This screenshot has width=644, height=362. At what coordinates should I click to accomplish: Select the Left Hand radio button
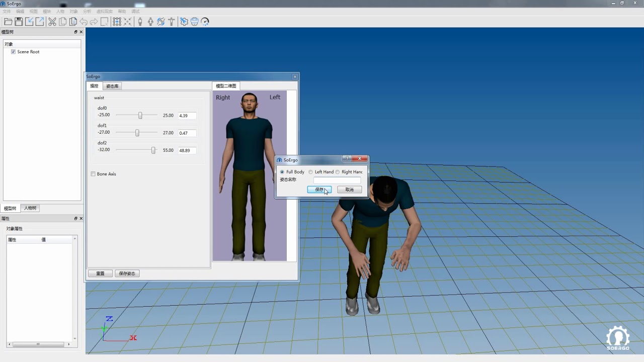(310, 172)
